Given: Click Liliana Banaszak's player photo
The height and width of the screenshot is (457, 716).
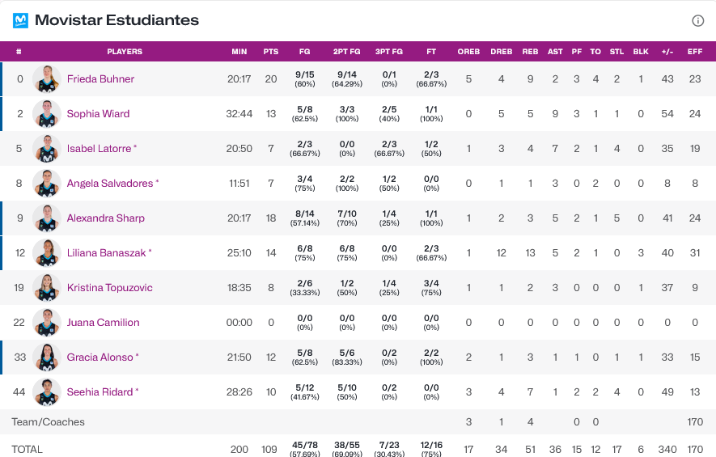Looking at the screenshot, I should tap(47, 253).
